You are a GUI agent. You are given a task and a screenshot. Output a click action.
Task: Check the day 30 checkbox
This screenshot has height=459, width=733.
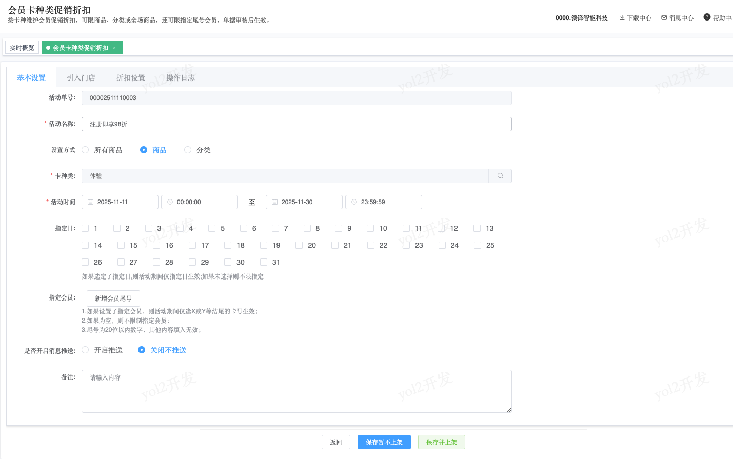pyautogui.click(x=228, y=262)
